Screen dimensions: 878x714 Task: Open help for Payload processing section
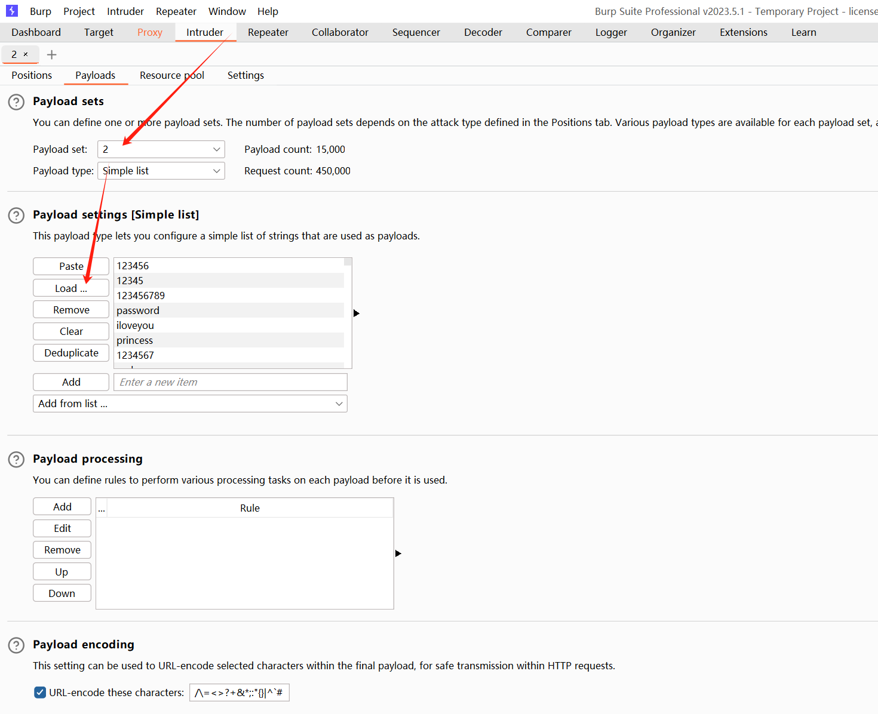pos(16,460)
